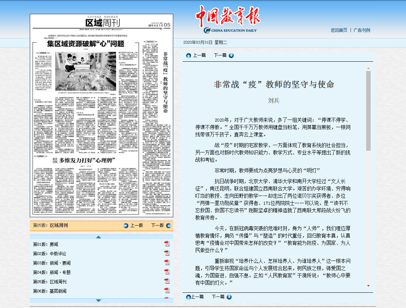Open 第02版：中教评论 in the page list
Image resolution: width=406 pixels, height=308 pixels.
coord(50,254)
